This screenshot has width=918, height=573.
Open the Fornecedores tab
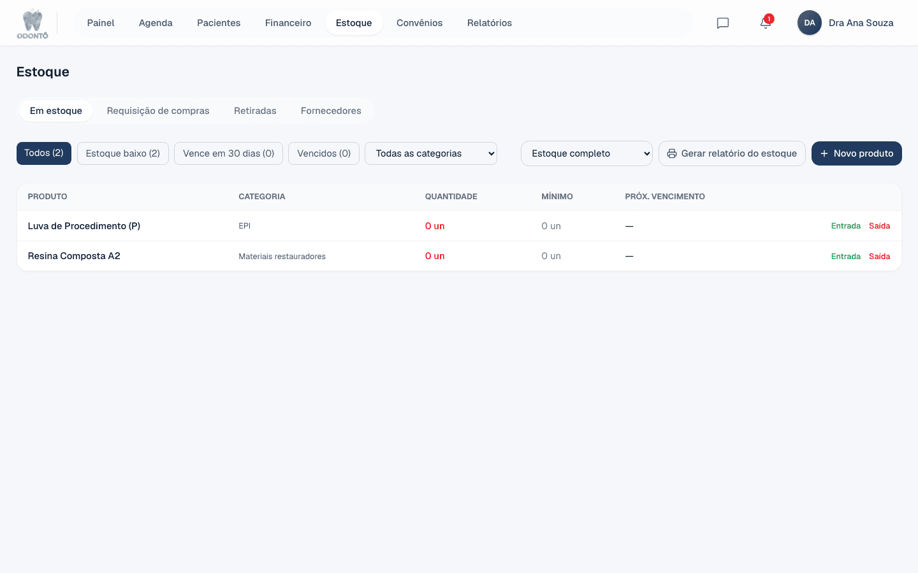pos(331,111)
